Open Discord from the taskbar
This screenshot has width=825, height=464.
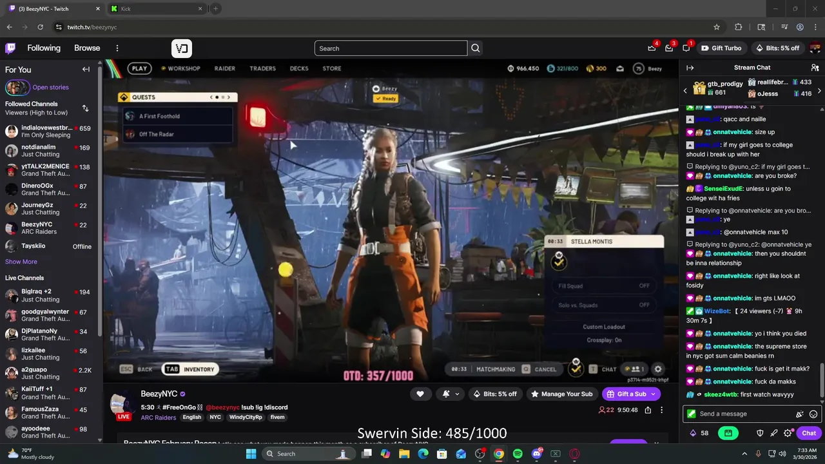coord(537,454)
